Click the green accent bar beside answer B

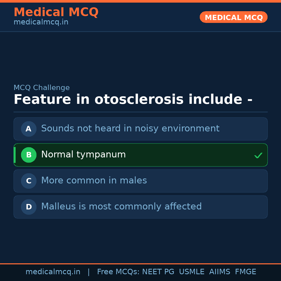[x=15, y=155]
